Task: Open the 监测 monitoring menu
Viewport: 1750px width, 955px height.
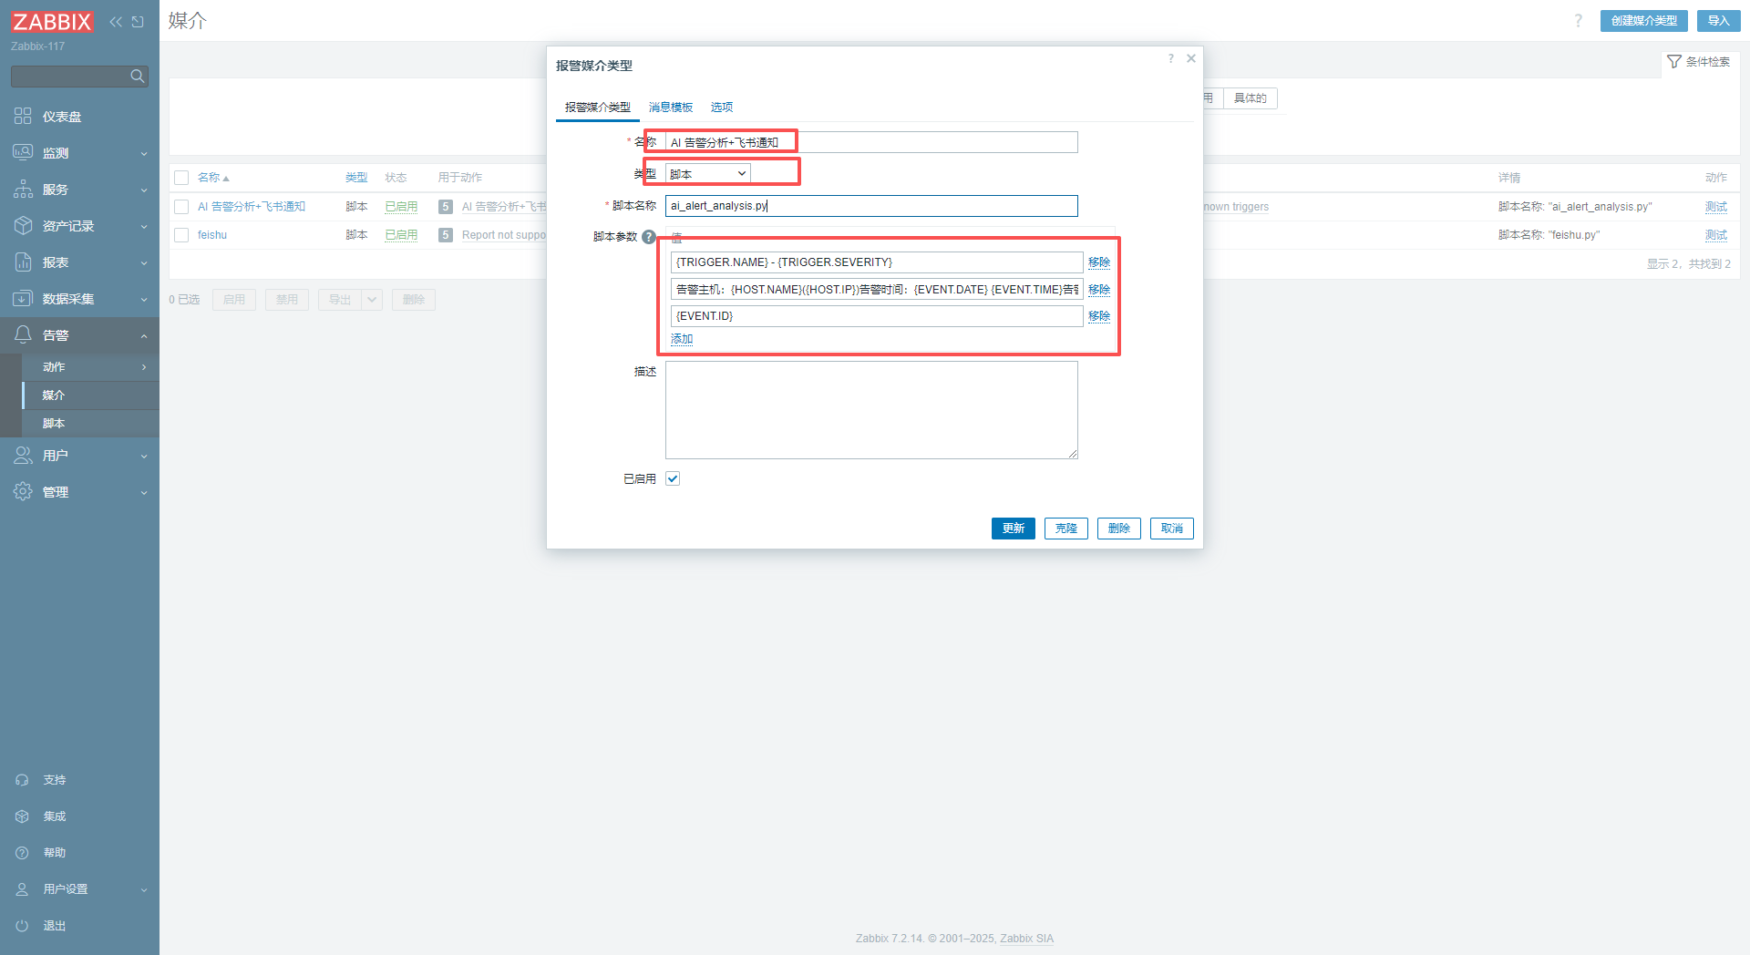Action: 79,153
